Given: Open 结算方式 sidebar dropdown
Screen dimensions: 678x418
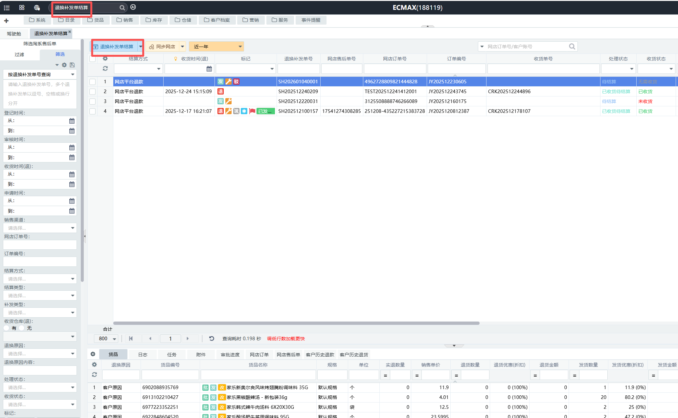Looking at the screenshot, I should 40,279.
